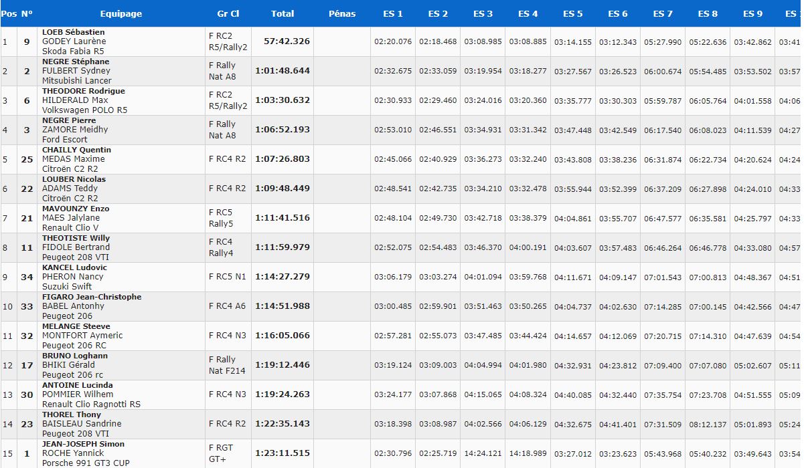
Task: Click the Gr Cl column header
Action: (x=228, y=13)
